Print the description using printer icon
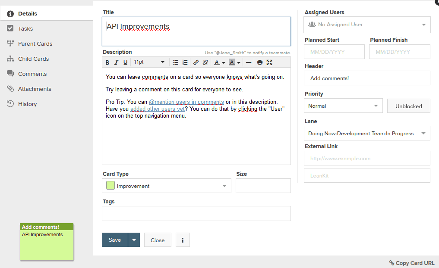The height and width of the screenshot is (268, 439). coord(259,62)
